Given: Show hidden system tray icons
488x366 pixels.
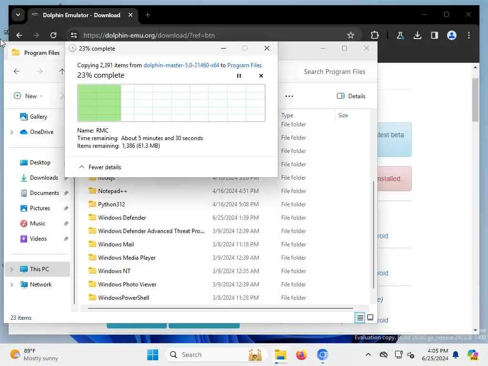Looking at the screenshot, I should click(x=368, y=355).
